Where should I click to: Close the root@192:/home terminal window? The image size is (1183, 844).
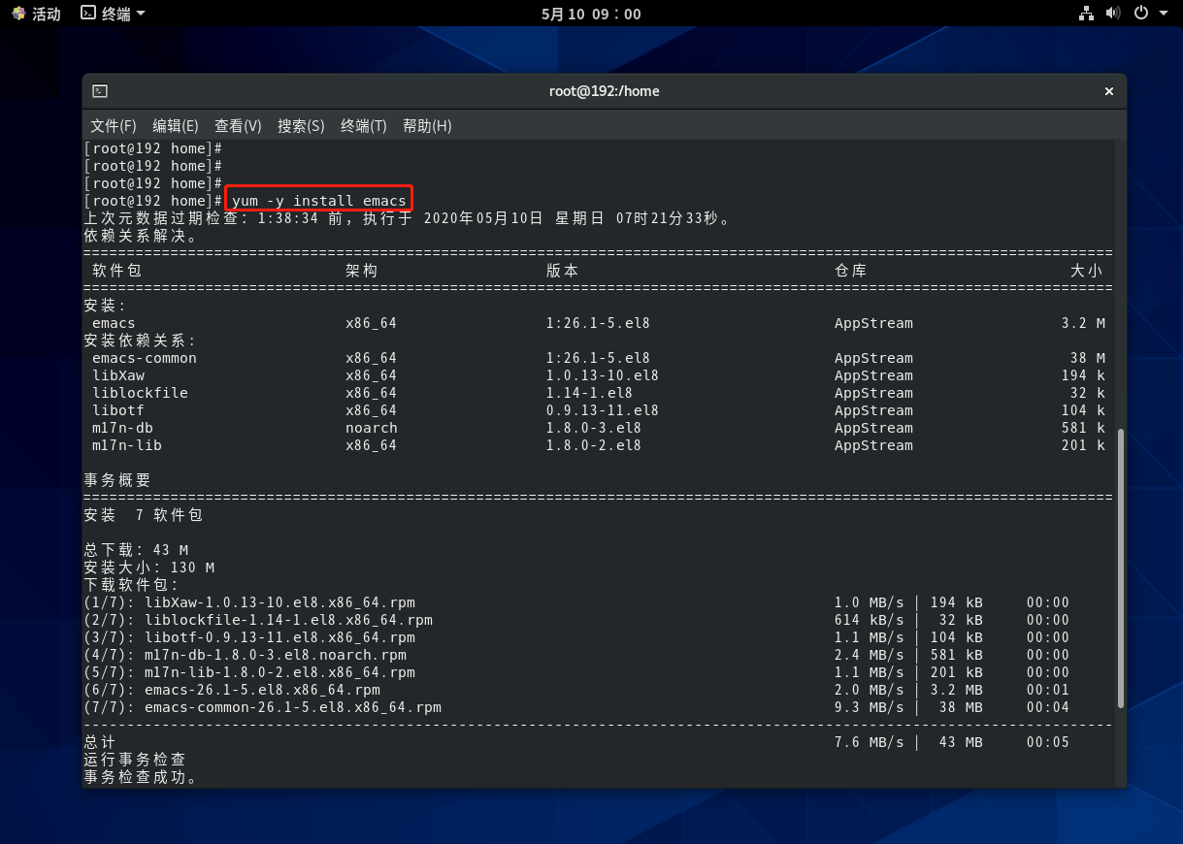[1108, 91]
